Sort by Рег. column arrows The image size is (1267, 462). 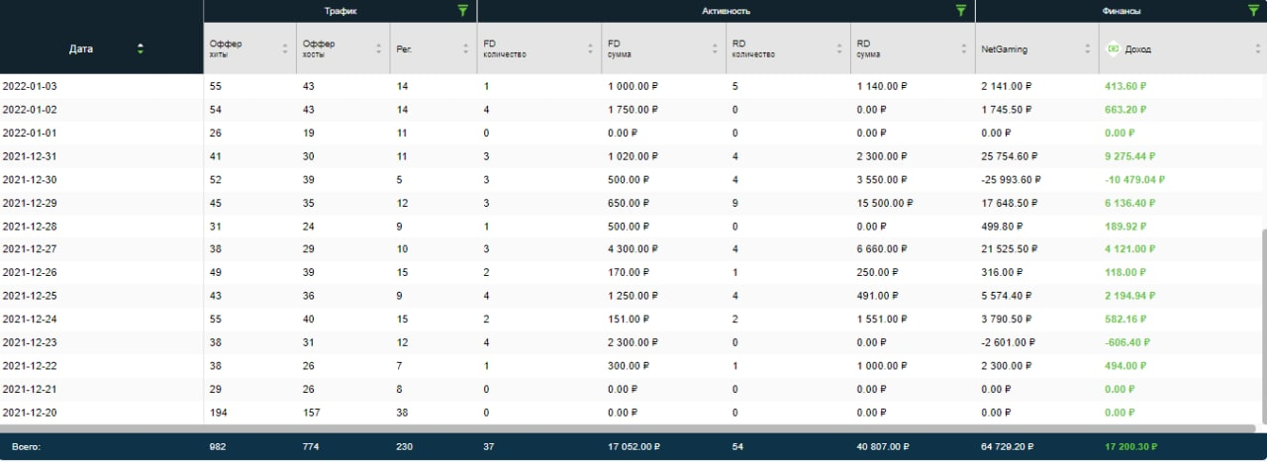tap(466, 48)
